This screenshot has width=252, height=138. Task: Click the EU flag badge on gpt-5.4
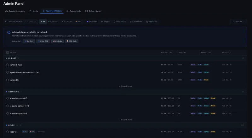25,132
